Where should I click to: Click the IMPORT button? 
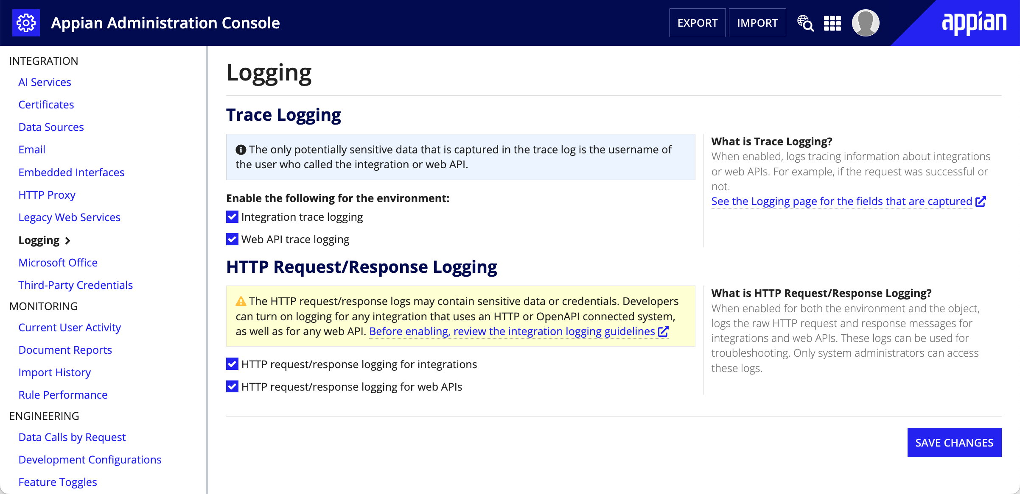click(757, 23)
